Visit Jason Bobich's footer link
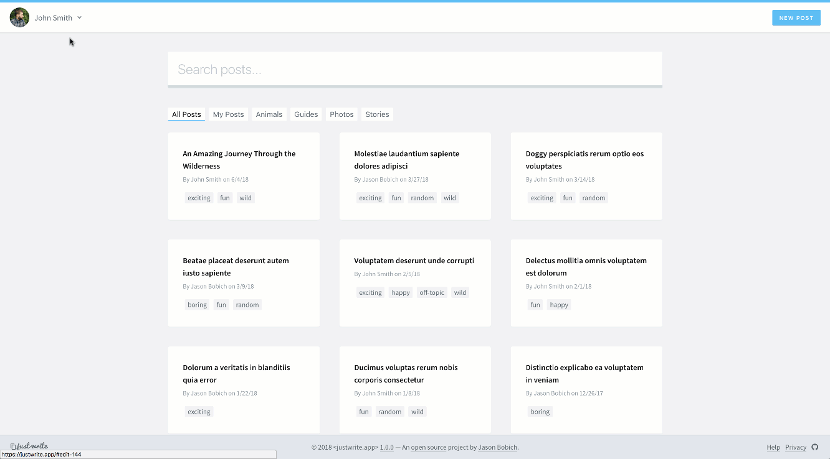The width and height of the screenshot is (830, 459). (x=497, y=447)
